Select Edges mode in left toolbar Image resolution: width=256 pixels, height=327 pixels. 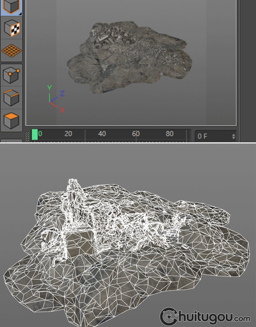pos(12,97)
